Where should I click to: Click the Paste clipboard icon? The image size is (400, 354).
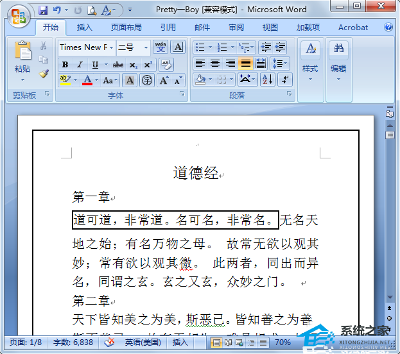pyautogui.click(x=22, y=50)
